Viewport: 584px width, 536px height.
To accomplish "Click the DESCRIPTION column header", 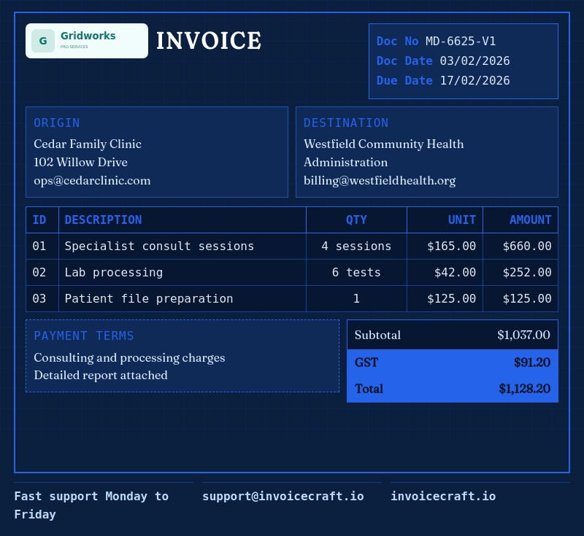I will point(103,220).
